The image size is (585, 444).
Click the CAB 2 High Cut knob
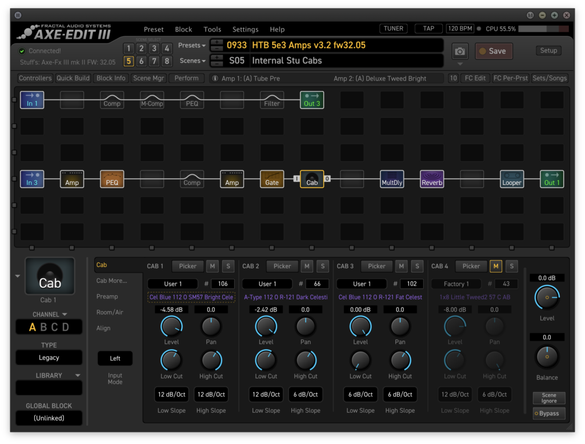[x=306, y=361]
